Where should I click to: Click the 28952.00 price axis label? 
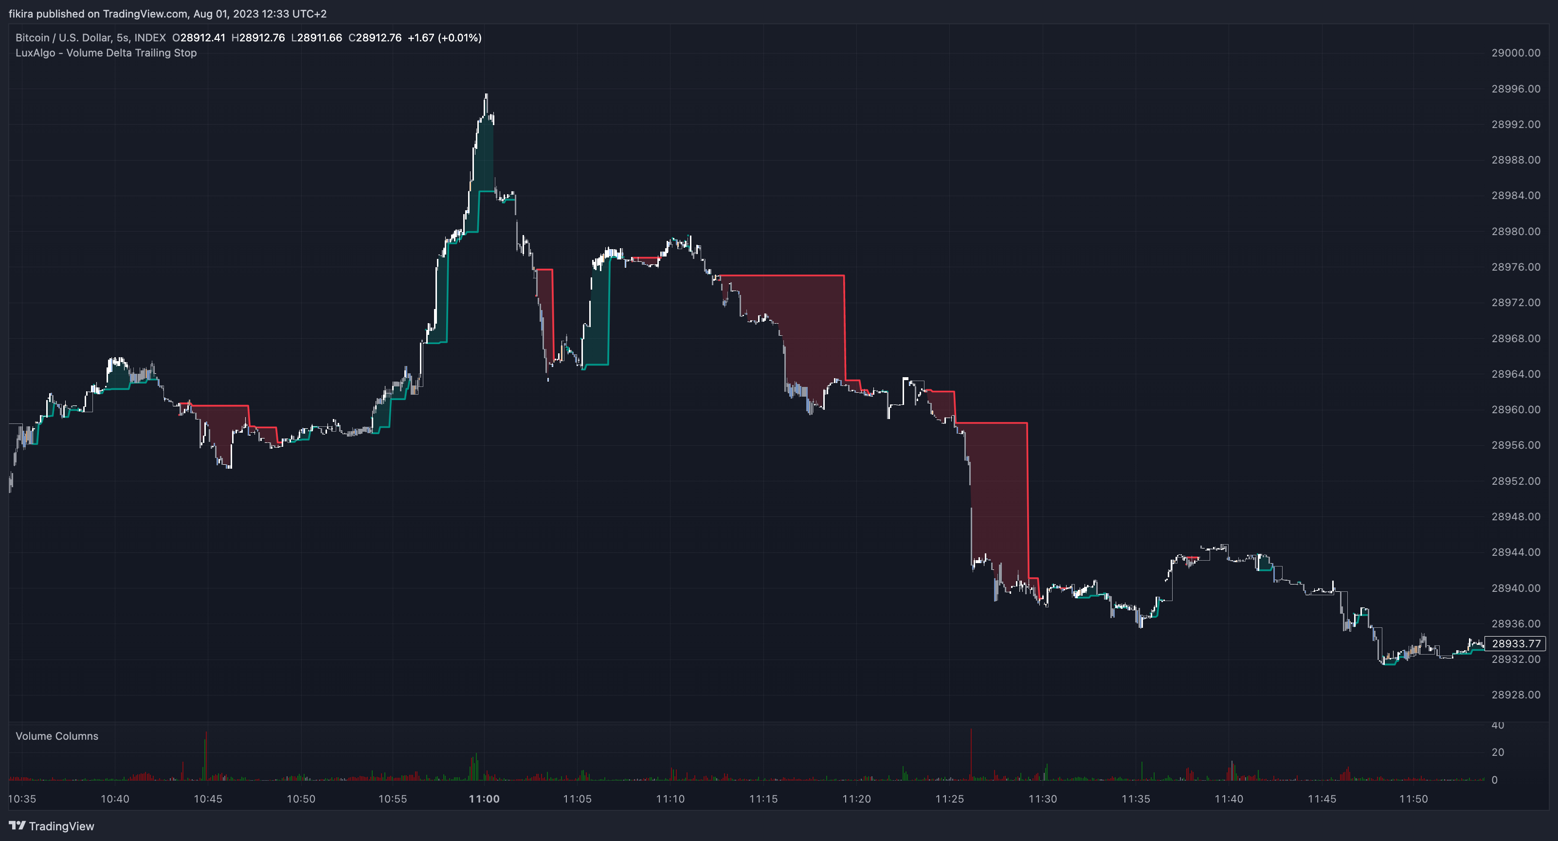[x=1516, y=481]
